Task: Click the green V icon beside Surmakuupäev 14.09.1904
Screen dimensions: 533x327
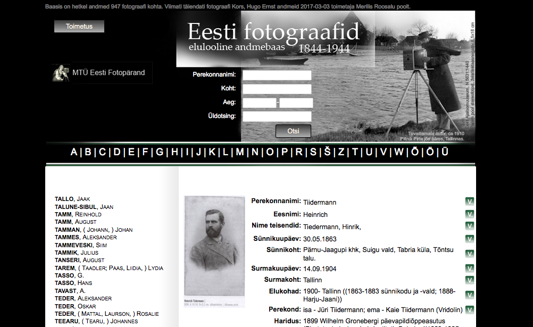Action: tap(470, 269)
